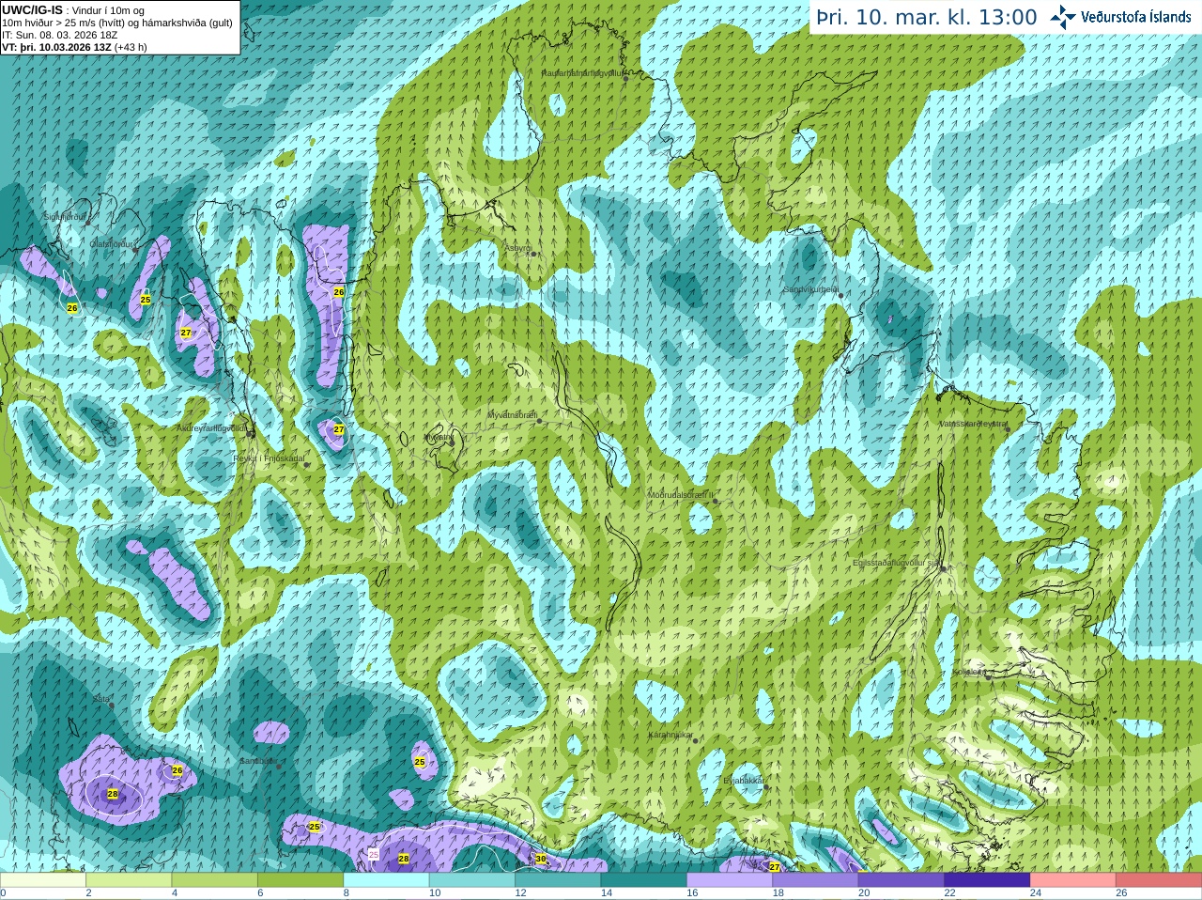Select the Ásbyrgi station dot

click(x=532, y=255)
